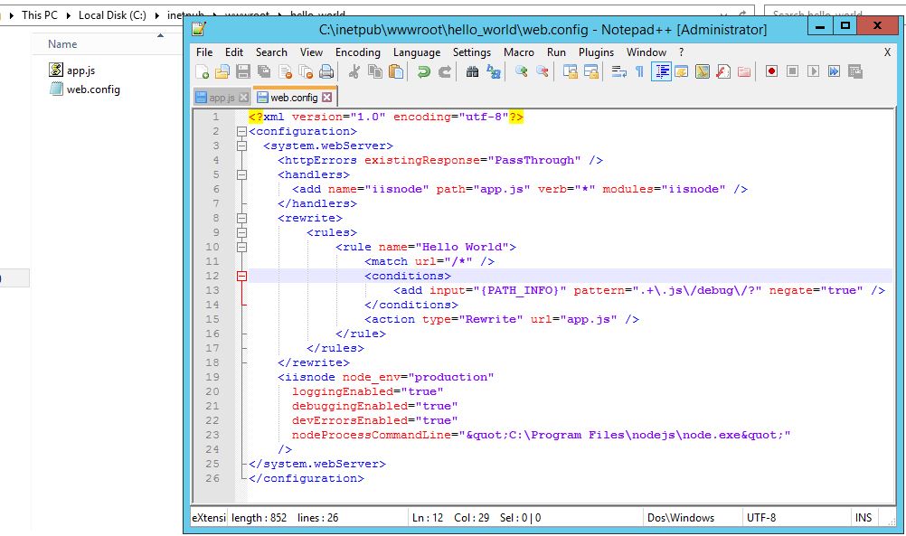Viewport: 906px width, 536px height.
Task: Open the Language menu
Action: click(x=417, y=52)
